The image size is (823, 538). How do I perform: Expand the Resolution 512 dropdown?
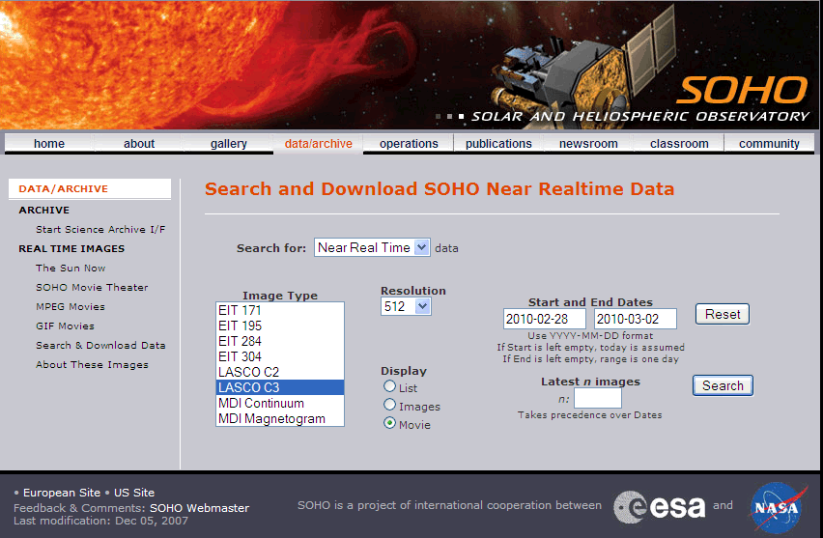[406, 306]
